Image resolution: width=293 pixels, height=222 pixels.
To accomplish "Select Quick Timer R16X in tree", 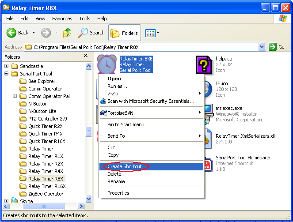I will point(47,141).
